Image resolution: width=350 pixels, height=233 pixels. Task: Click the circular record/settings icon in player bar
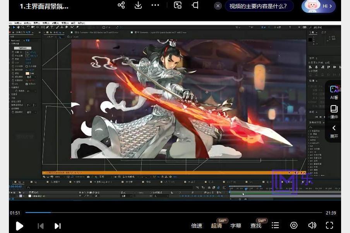(x=294, y=225)
